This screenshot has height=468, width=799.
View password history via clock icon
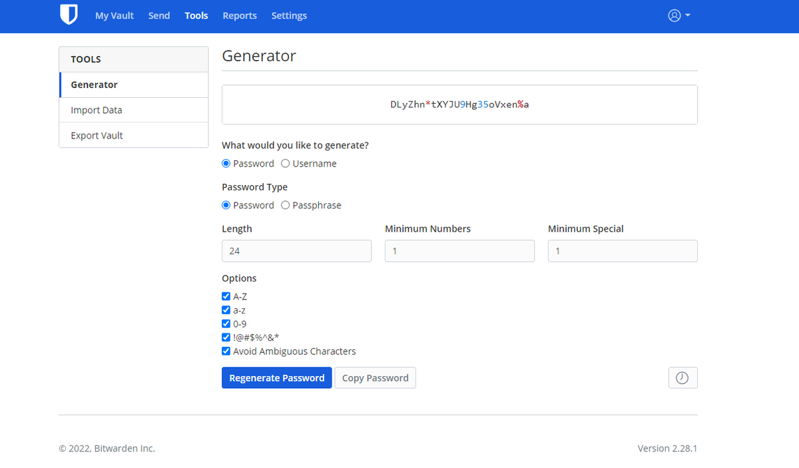tap(682, 377)
